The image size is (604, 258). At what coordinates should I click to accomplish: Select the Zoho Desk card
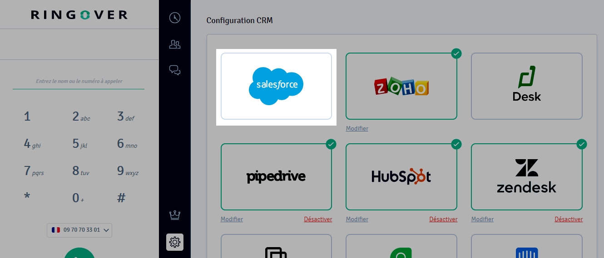(527, 86)
